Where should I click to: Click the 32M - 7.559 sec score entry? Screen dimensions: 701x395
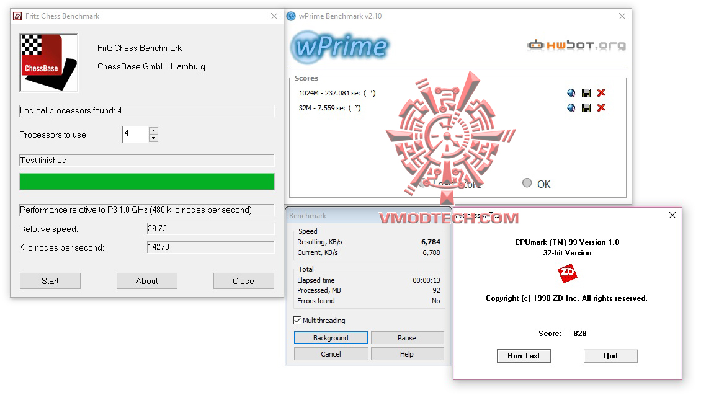click(330, 108)
